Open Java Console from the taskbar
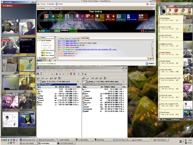The image size is (193, 145). [x=141, y=140]
